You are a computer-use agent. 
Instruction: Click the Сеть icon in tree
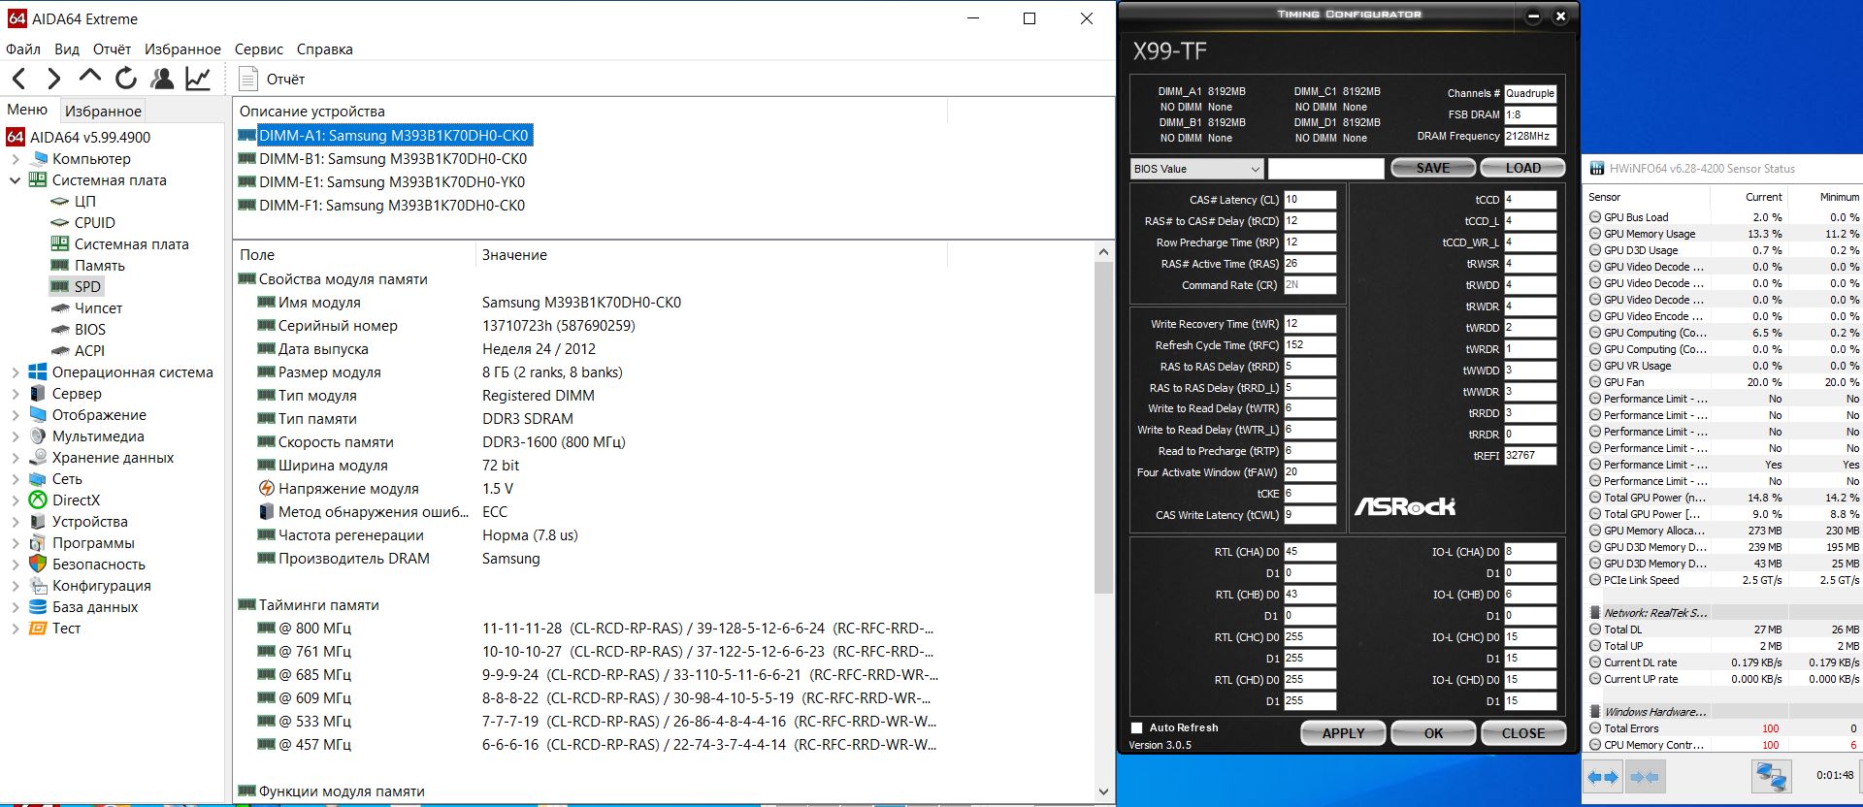[38, 478]
